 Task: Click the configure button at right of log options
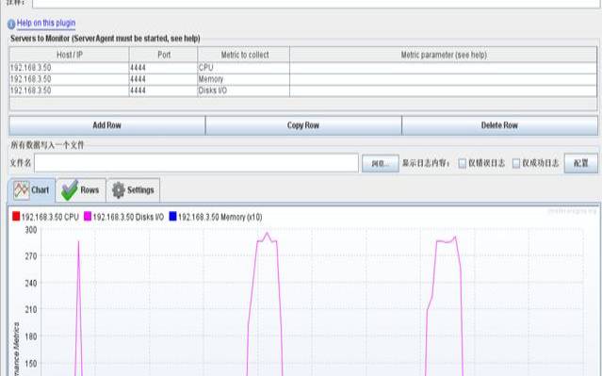(581, 163)
